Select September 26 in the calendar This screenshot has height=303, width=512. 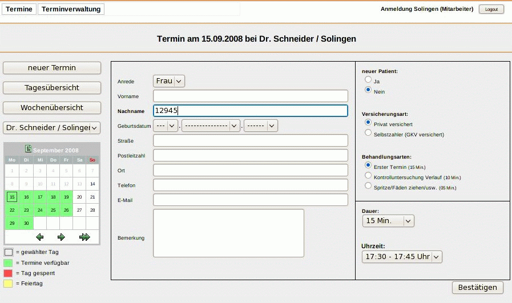coord(66,210)
